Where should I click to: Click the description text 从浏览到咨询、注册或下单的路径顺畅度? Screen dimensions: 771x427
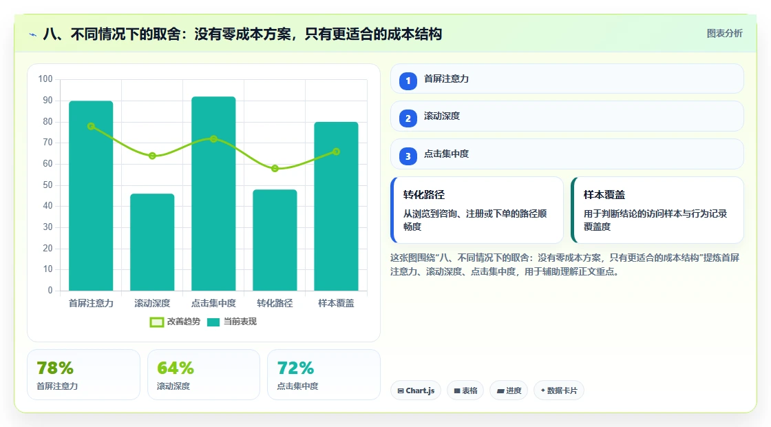click(x=475, y=220)
